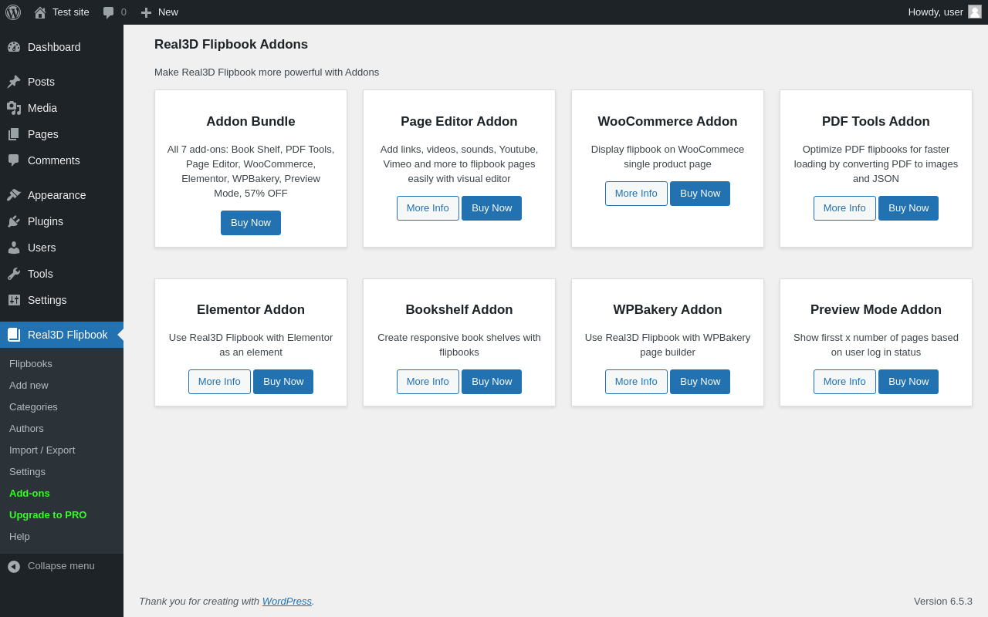Buy the Addon Bundle
The image size is (988, 617).
point(251,223)
